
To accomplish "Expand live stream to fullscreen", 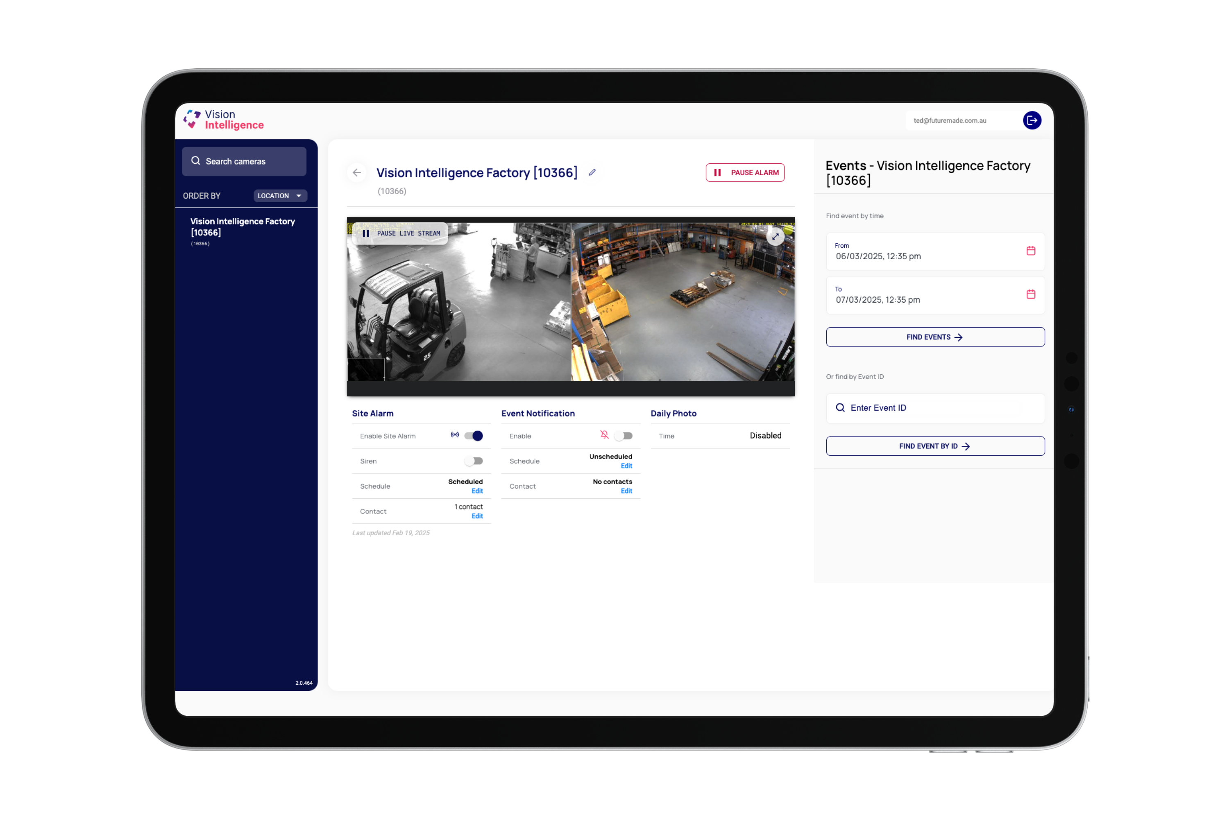I will (775, 237).
